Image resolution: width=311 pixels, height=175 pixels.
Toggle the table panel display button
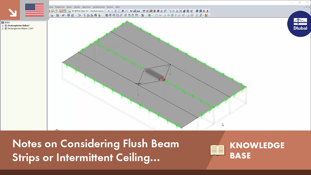(x=64, y=11)
